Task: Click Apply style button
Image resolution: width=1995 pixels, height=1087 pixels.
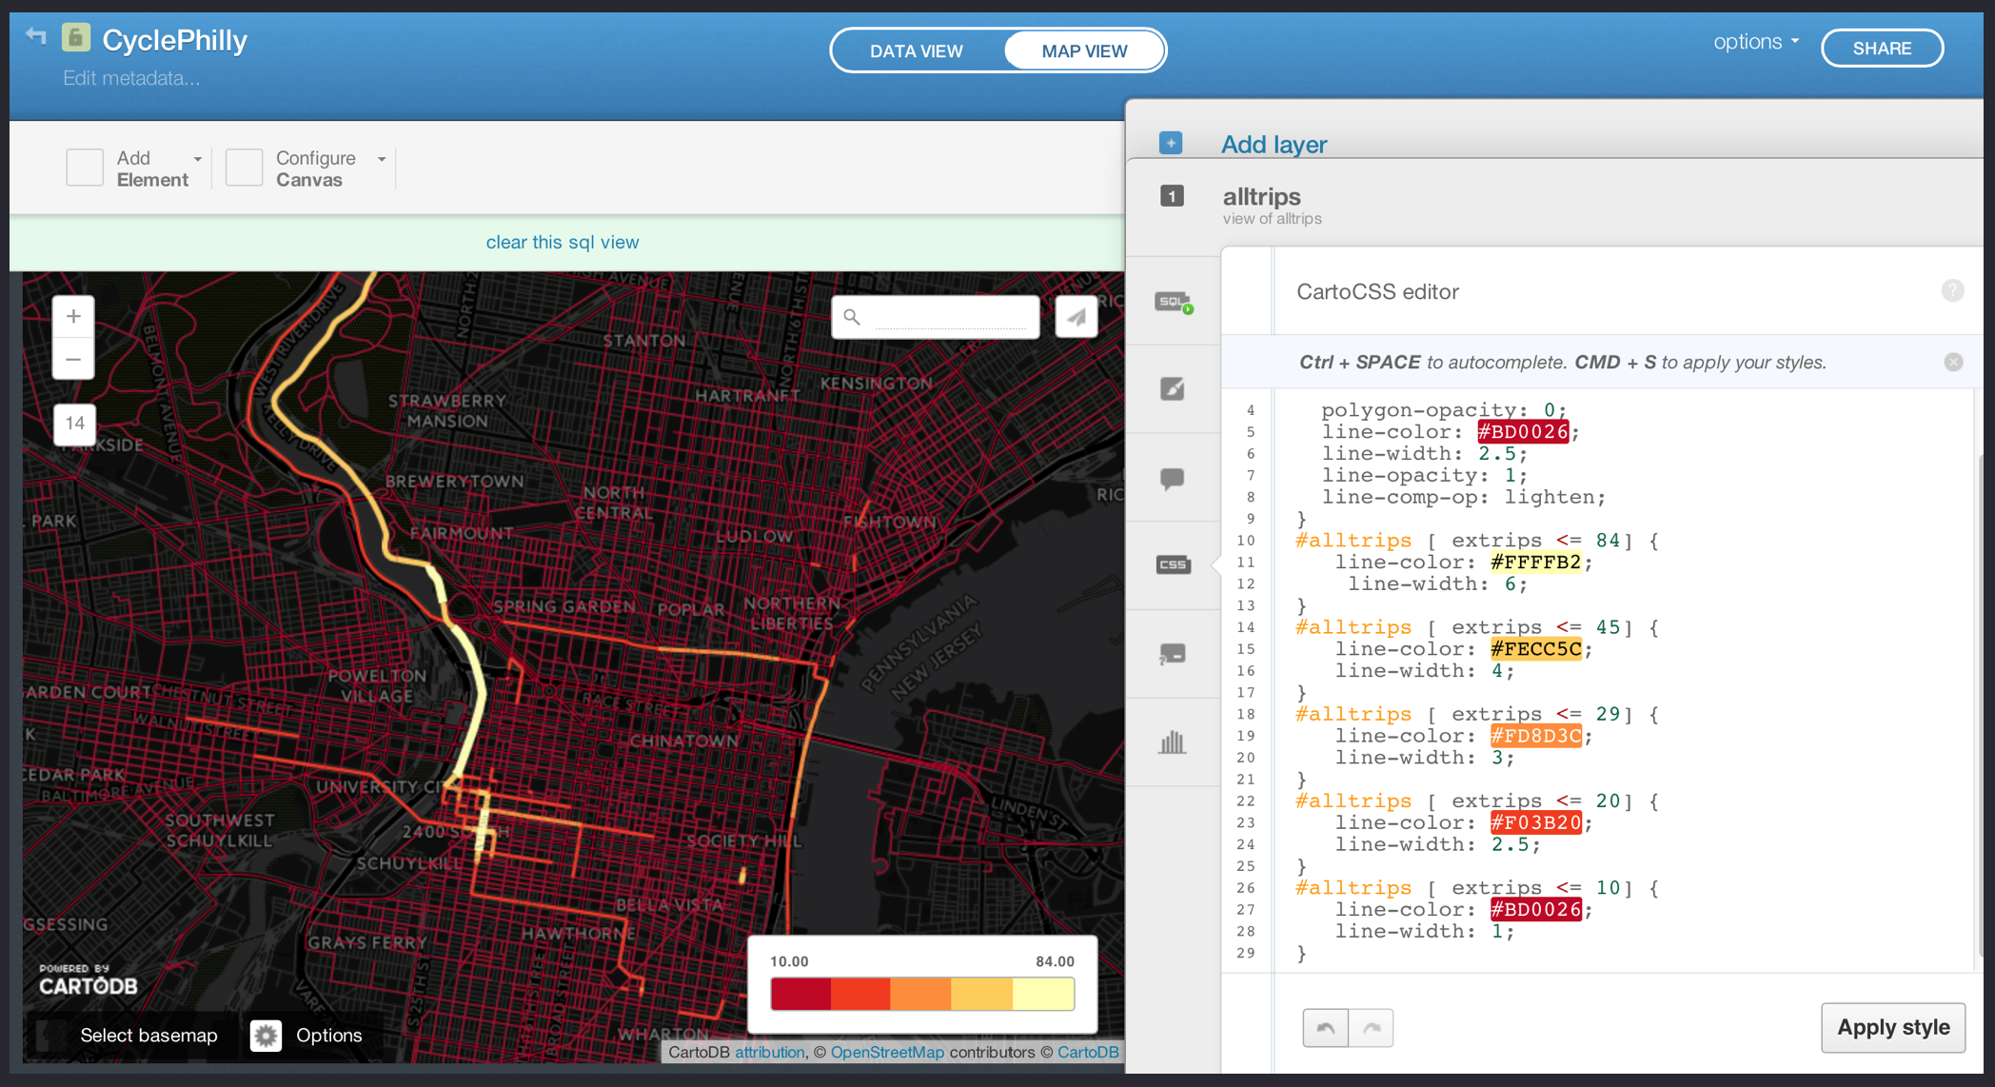Action: [x=1897, y=1027]
